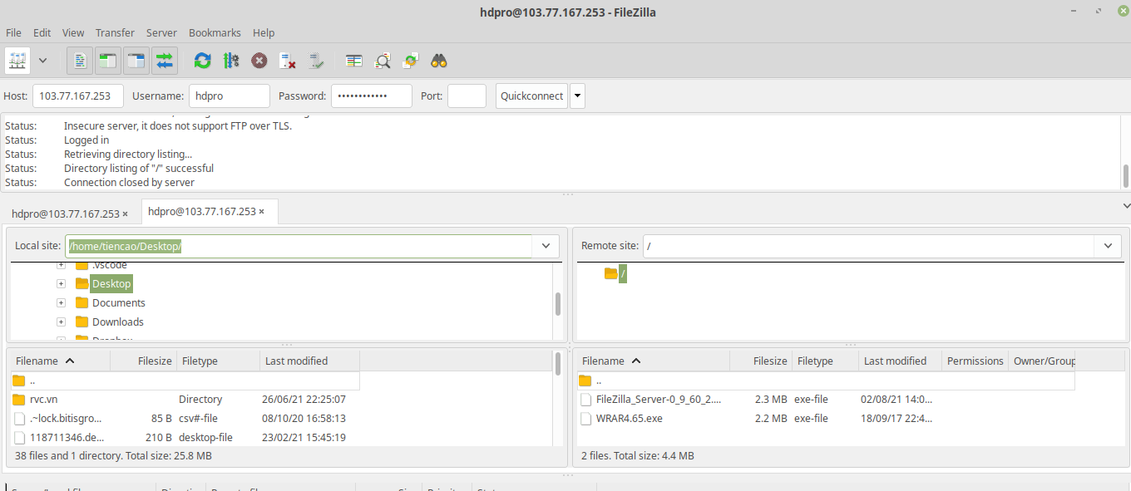Screen dimensions: 1131x491
Task: Reconnect to the last used server
Action: [x=316, y=61]
